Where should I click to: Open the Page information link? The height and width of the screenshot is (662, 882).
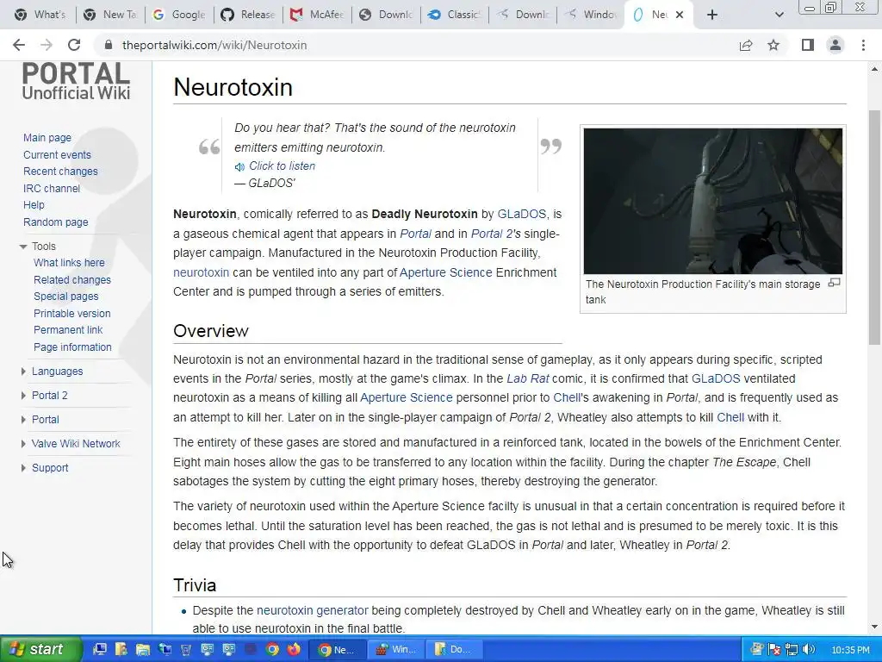click(x=72, y=347)
